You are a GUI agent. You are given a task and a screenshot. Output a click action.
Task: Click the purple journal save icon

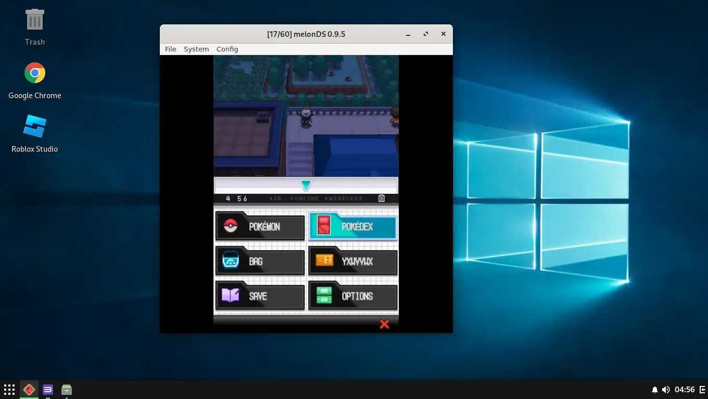230,295
